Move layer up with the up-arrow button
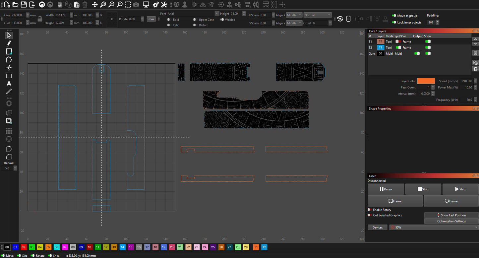Image resolution: width=479 pixels, height=258 pixels. [x=475, y=39]
